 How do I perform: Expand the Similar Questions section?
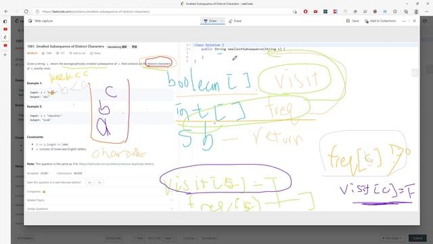[x=99, y=209]
